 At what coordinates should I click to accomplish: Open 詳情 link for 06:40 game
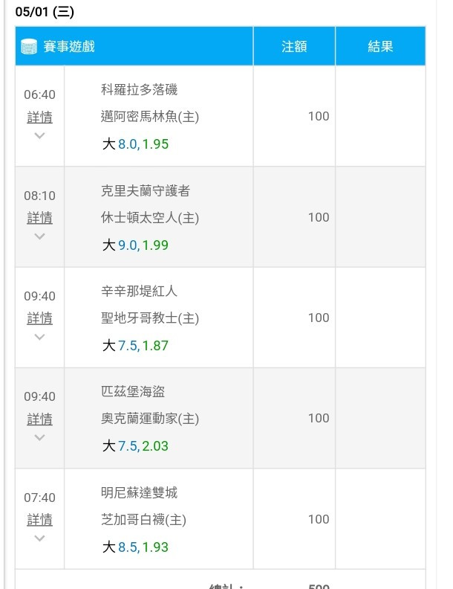pos(40,118)
